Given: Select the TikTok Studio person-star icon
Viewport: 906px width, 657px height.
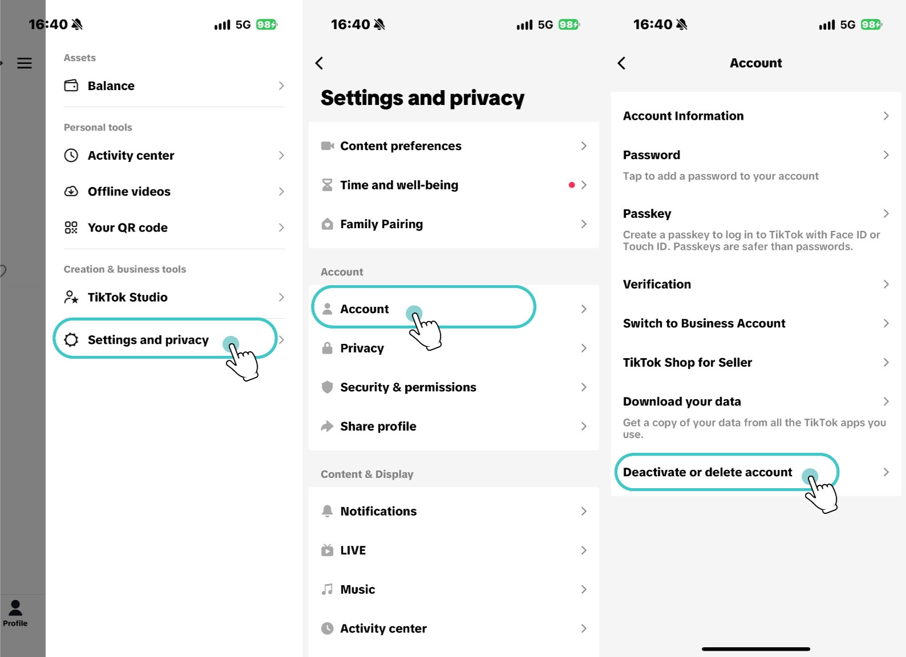Looking at the screenshot, I should click(x=71, y=297).
